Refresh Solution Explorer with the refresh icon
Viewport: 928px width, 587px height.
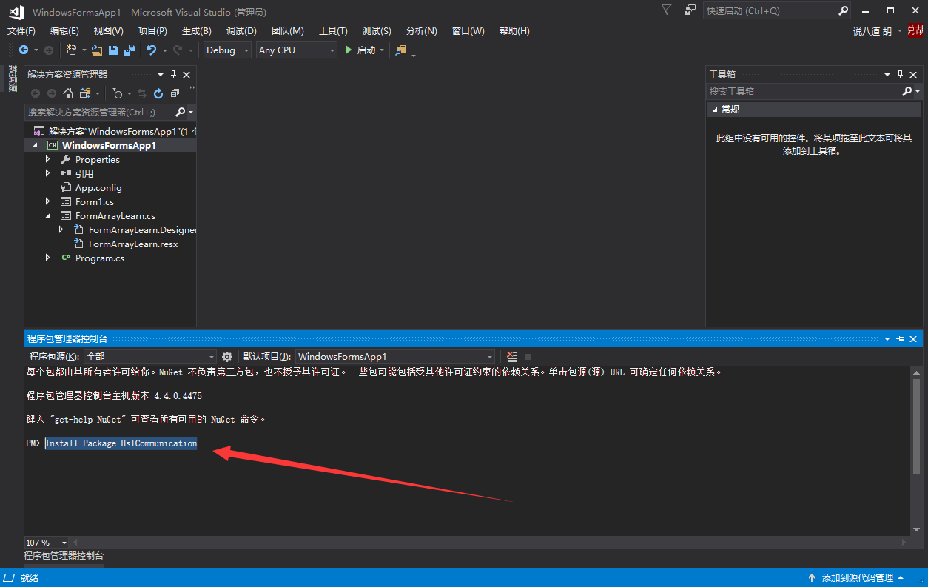[158, 93]
